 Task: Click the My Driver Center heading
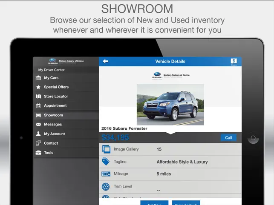pyautogui.click(x=52, y=70)
